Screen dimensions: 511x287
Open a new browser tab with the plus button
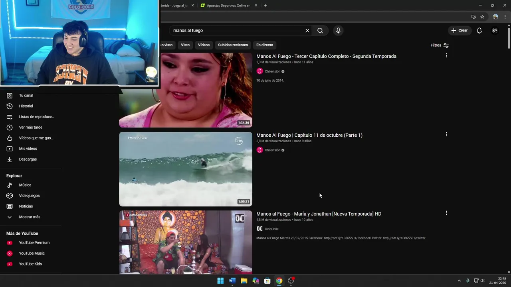tap(265, 6)
